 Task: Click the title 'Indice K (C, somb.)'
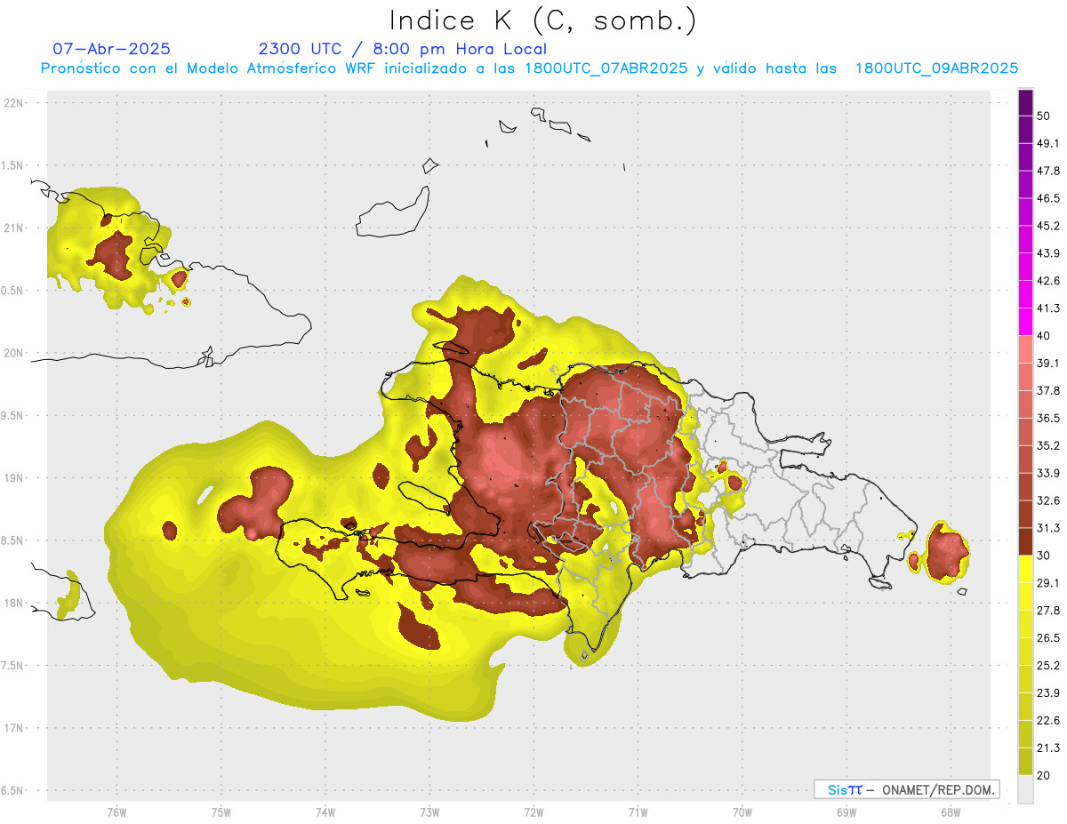pyautogui.click(x=543, y=20)
